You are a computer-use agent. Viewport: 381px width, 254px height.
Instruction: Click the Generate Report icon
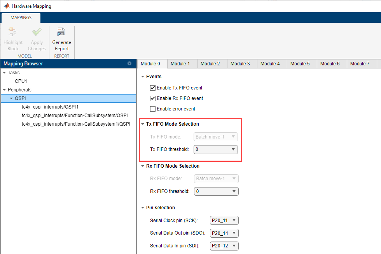[61, 33]
